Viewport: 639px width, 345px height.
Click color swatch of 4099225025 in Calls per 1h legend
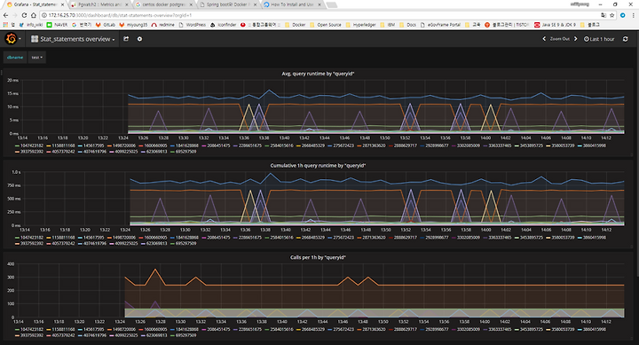[x=112, y=335]
